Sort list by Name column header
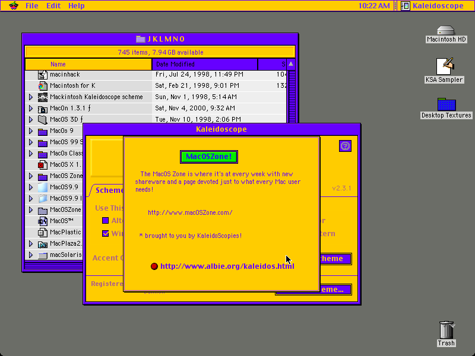This screenshot has height=356, width=475. click(x=88, y=64)
